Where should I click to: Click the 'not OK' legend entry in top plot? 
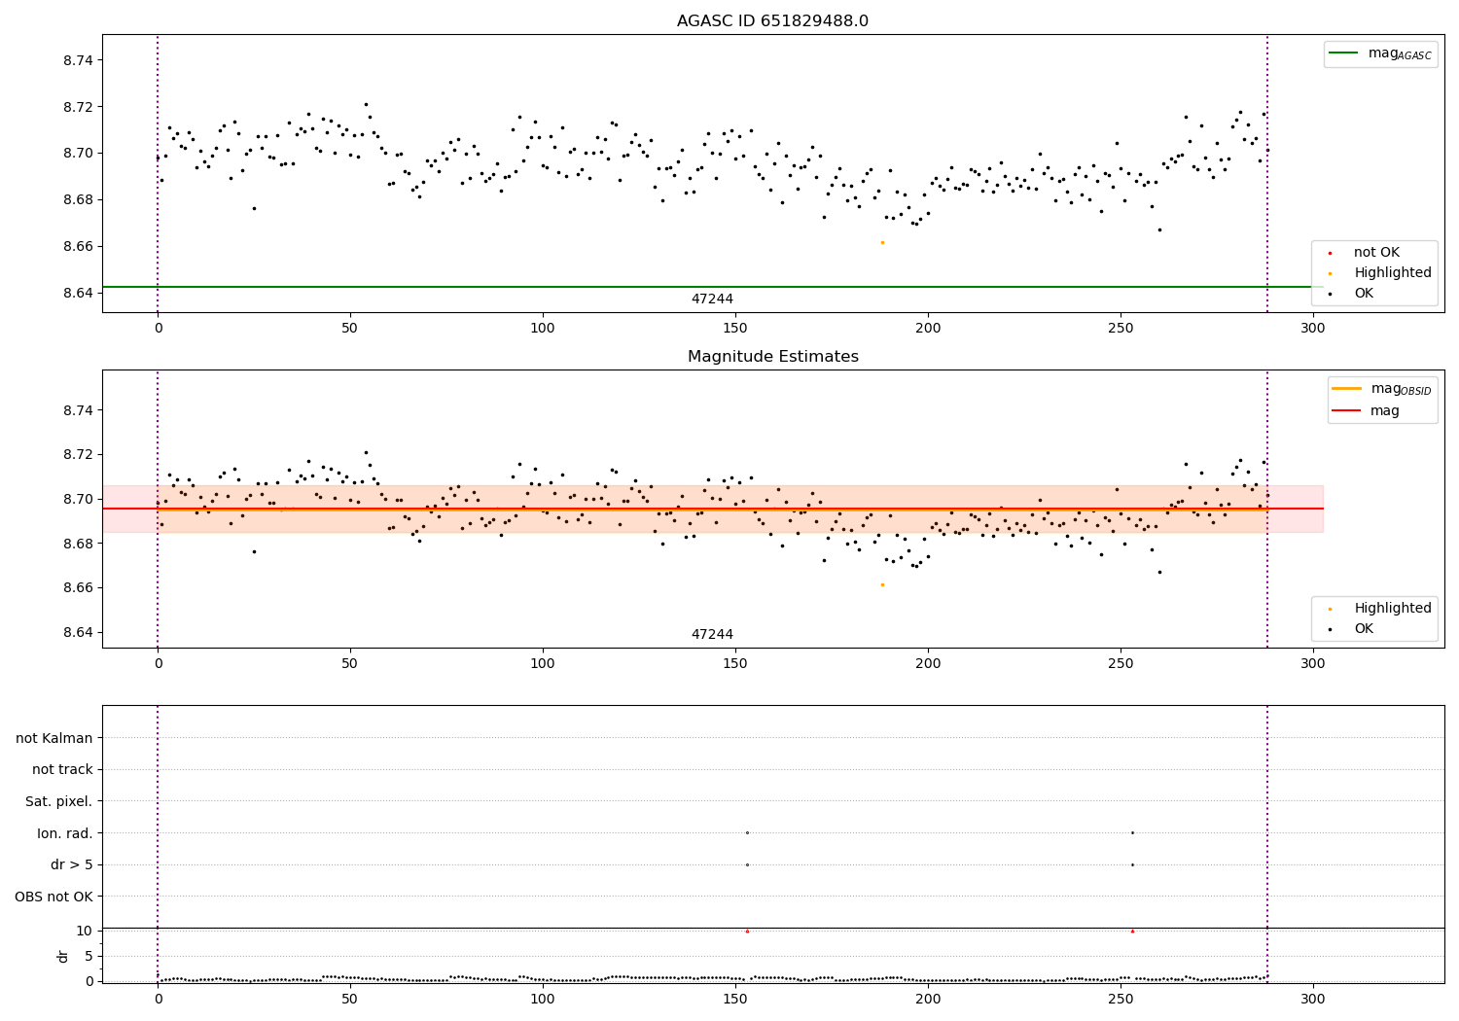point(1364,253)
